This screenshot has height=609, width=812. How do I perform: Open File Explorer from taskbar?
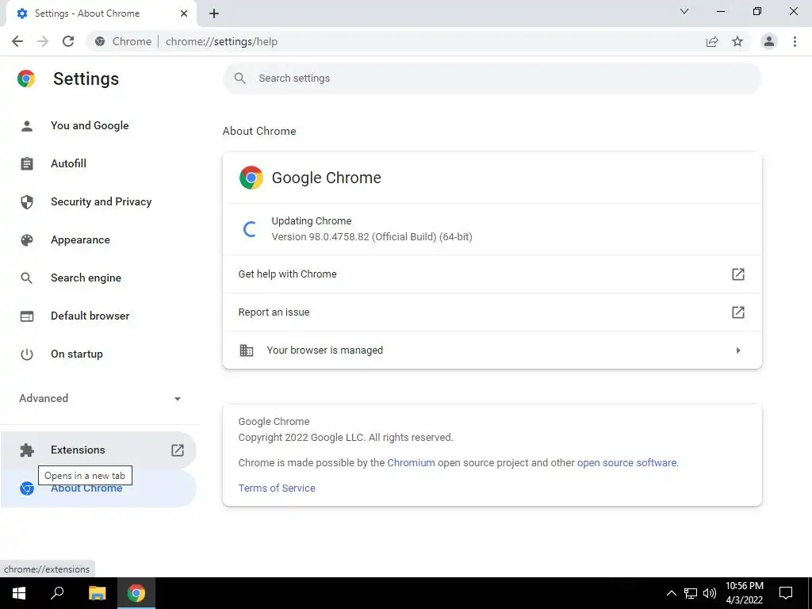[x=97, y=593]
